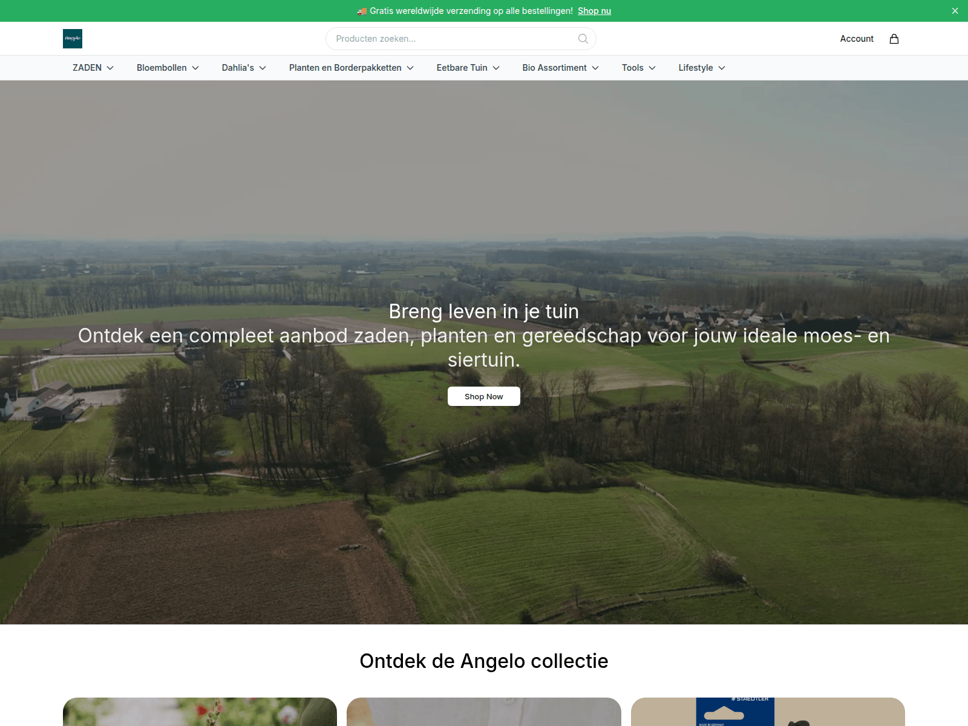
Task: Follow the Shop nu banner link
Action: 594,11
